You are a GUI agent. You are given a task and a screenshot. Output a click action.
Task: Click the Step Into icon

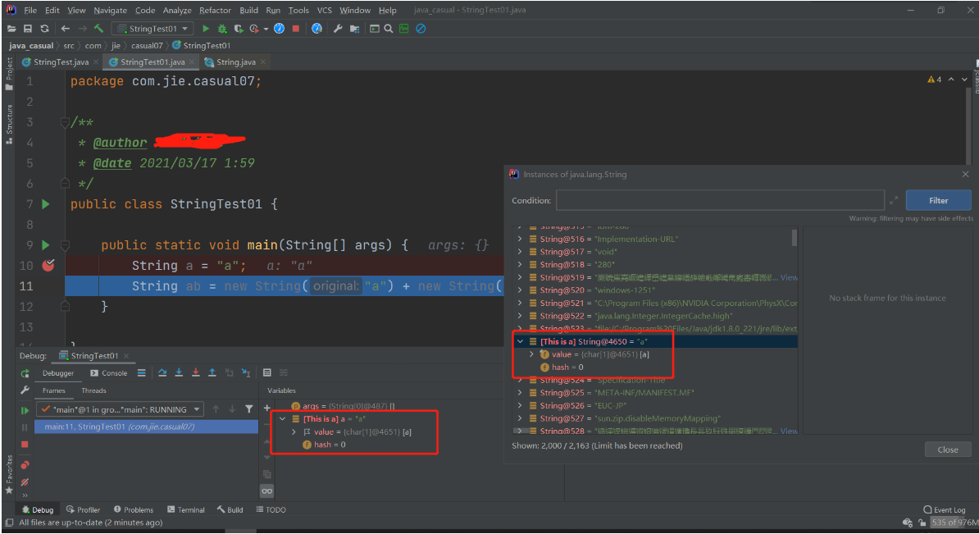tap(180, 373)
